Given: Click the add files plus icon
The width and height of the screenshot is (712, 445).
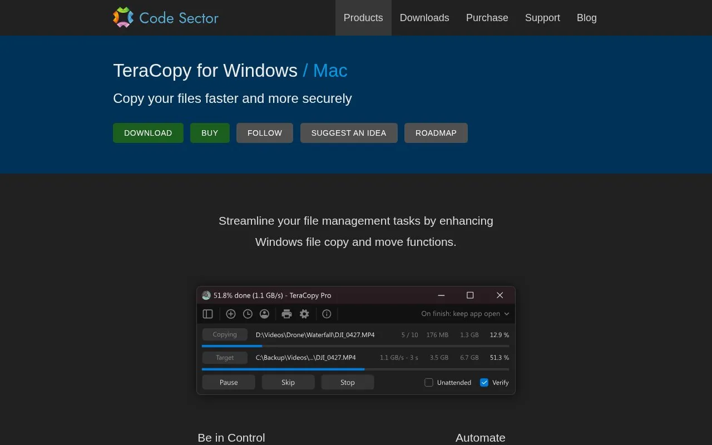Looking at the screenshot, I should coord(231,314).
